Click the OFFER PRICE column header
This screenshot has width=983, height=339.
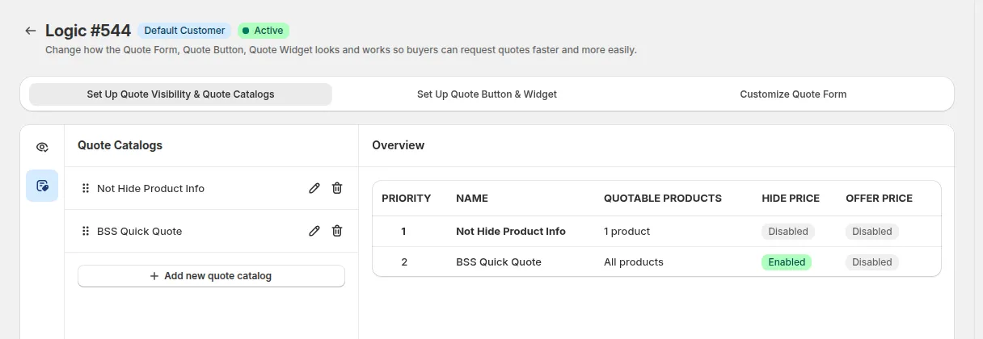pyautogui.click(x=879, y=199)
